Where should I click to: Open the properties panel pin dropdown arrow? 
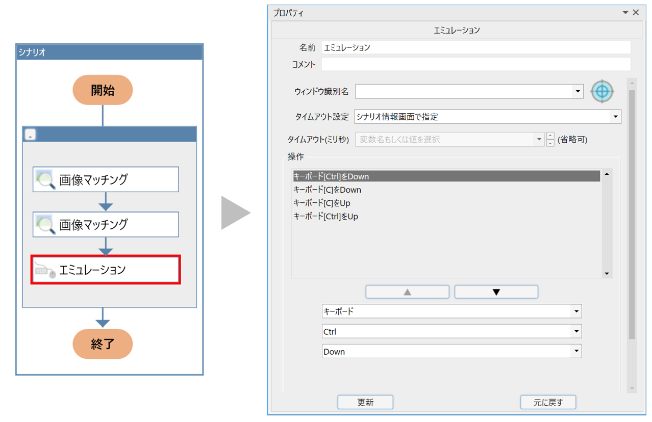[x=625, y=13]
